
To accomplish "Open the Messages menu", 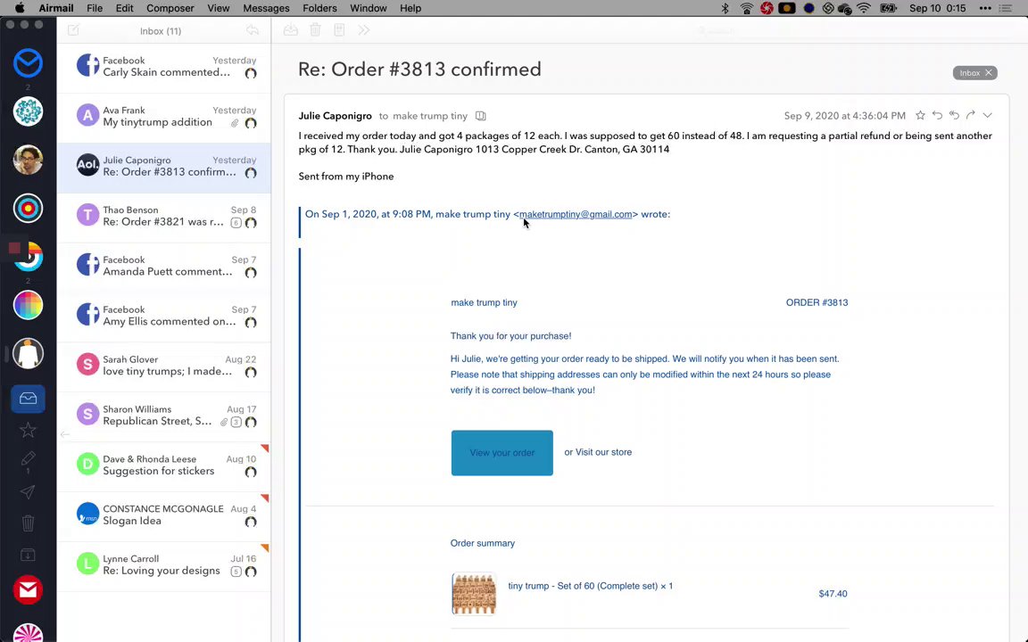I will click(x=266, y=8).
